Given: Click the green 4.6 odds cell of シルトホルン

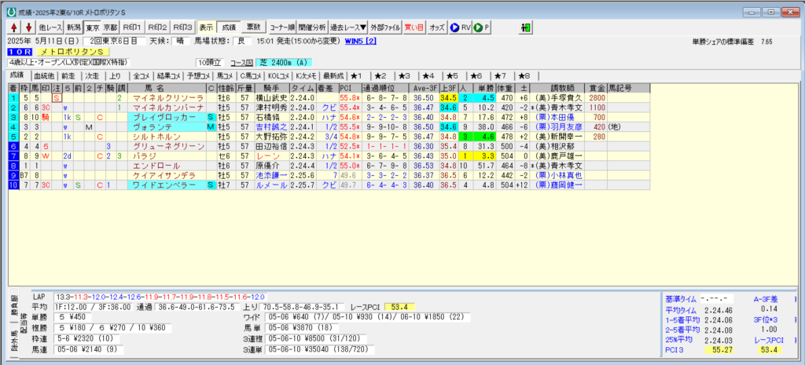Looking at the screenshot, I should (484, 137).
